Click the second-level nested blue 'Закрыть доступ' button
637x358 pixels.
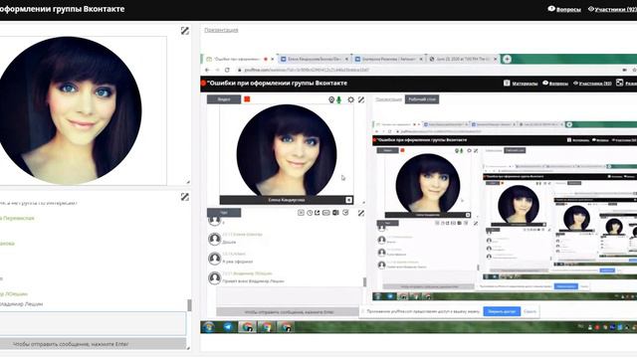[x=565, y=286]
